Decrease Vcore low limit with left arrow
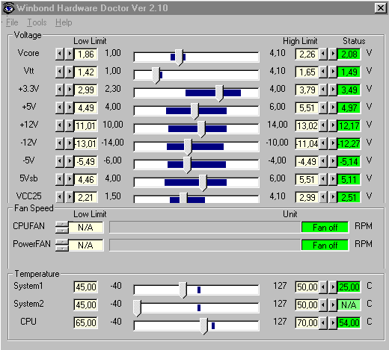389x350 pixels. (x=60, y=54)
